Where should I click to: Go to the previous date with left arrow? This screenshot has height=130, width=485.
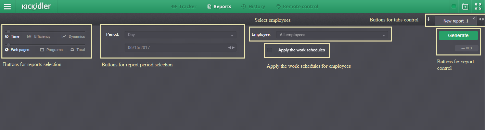coord(229,48)
